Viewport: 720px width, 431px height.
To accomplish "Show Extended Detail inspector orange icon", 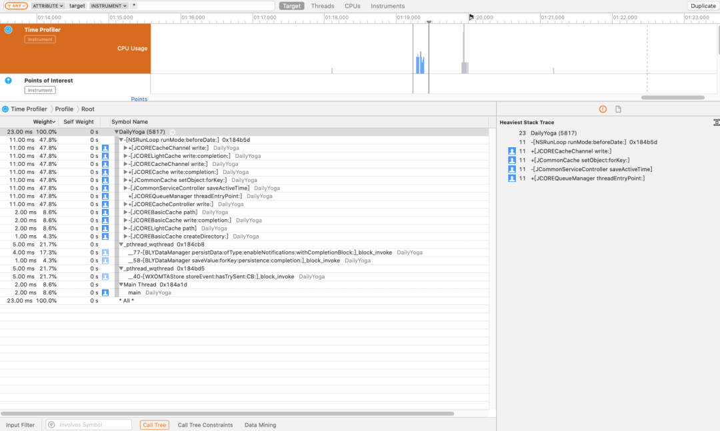I will (603, 109).
